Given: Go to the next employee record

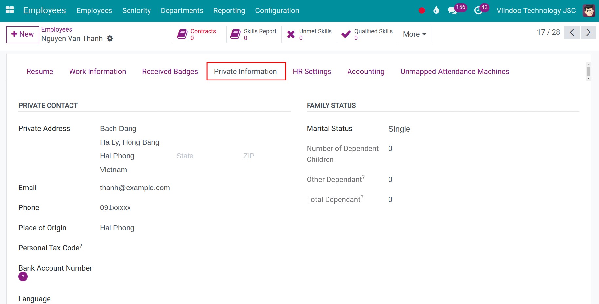Looking at the screenshot, I should 588,33.
